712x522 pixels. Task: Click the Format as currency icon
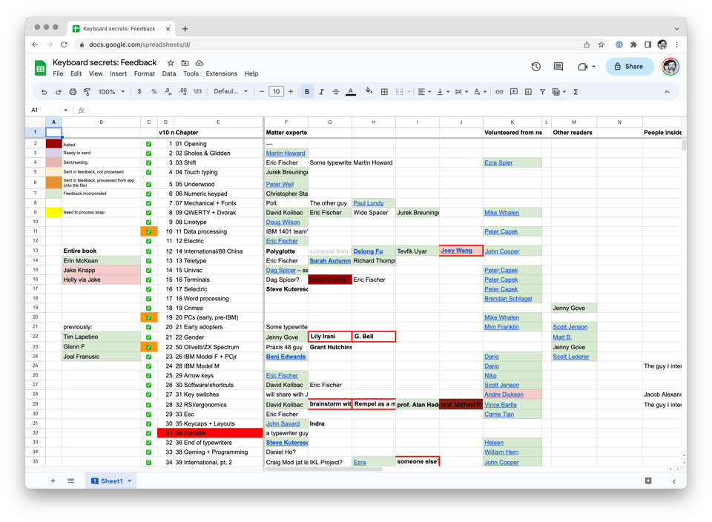point(139,91)
